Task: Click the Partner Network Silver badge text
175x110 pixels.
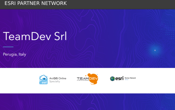Action: [130, 79]
